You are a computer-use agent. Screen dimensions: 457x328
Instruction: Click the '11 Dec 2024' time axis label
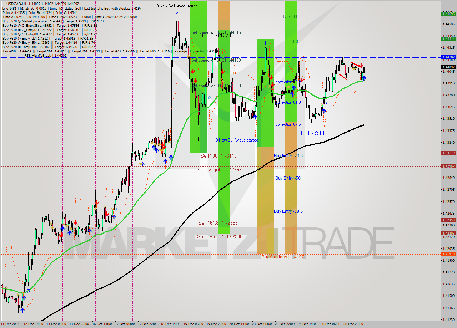(x=10, y=324)
